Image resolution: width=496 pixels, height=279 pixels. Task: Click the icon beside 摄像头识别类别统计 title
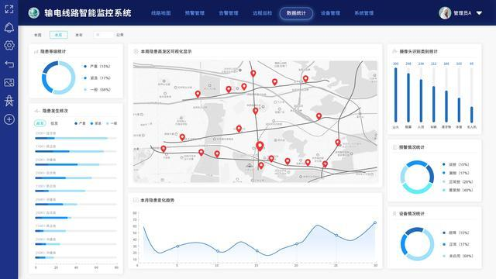click(x=394, y=51)
